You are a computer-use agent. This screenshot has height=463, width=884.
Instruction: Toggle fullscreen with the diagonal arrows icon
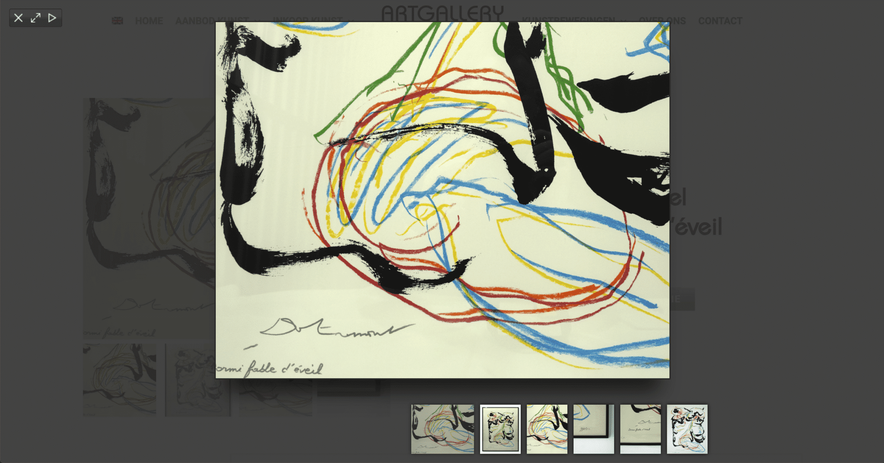click(36, 18)
